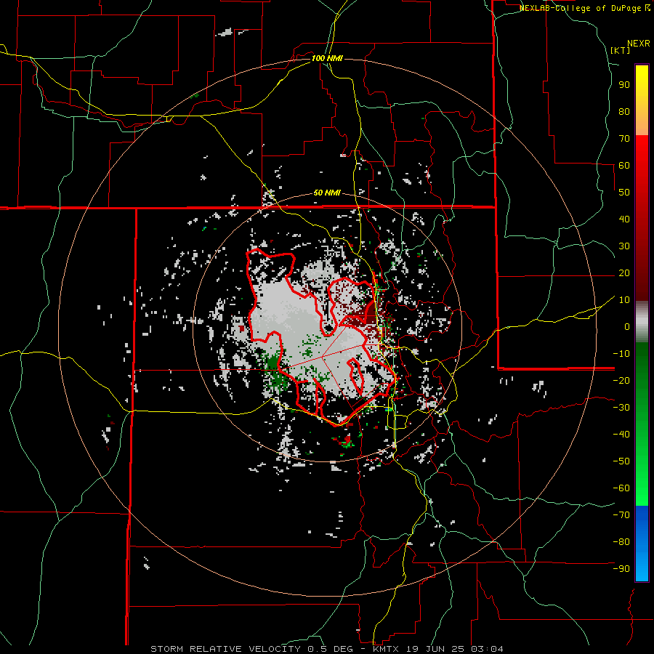Click the [KT] units label
This screenshot has height=654, width=654.
(621, 50)
